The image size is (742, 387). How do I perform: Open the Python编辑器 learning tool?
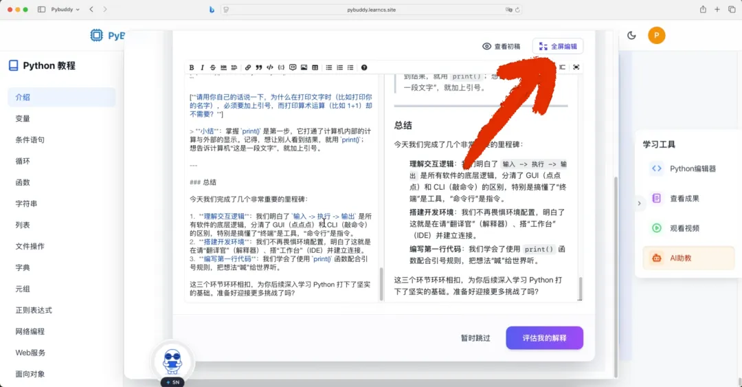click(688, 168)
